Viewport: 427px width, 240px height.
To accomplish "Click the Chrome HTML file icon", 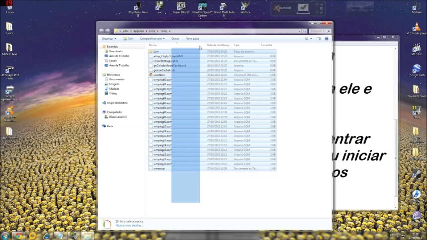I will click(x=151, y=75).
